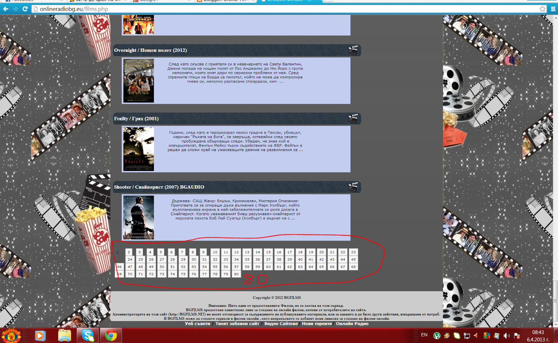Click the clock showing 08:43 6.4.2013
The width and height of the screenshot is (558, 343).
point(538,336)
